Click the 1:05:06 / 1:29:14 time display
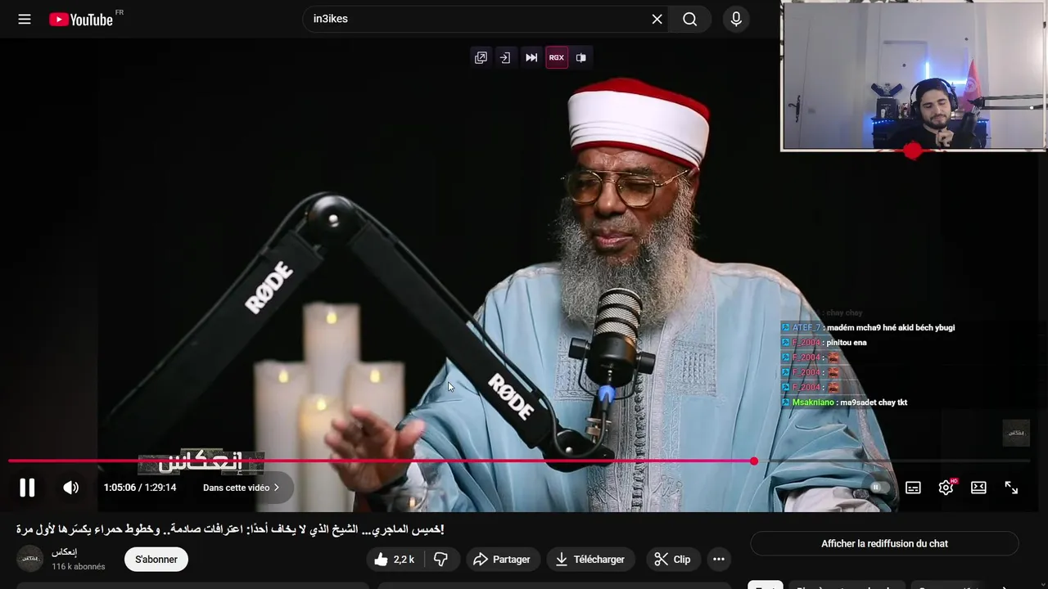 click(140, 488)
